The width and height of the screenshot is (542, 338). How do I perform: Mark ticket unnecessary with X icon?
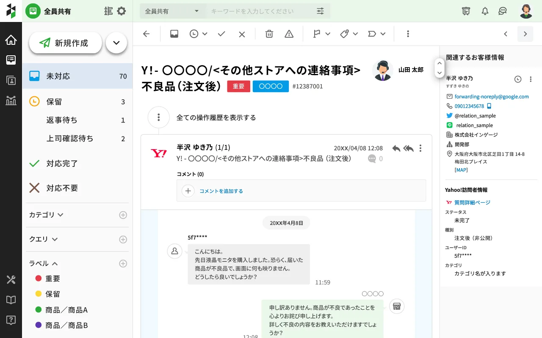[x=242, y=34]
